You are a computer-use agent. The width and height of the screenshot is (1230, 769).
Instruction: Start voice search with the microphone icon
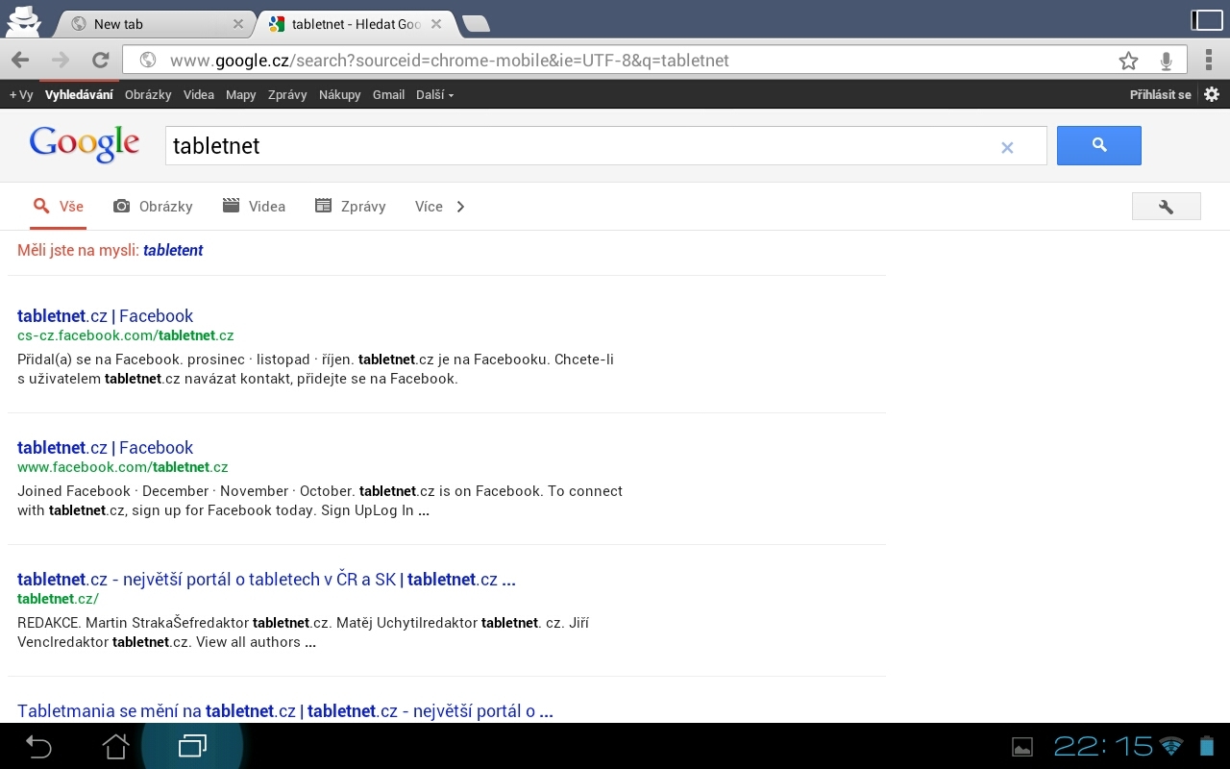coord(1166,60)
